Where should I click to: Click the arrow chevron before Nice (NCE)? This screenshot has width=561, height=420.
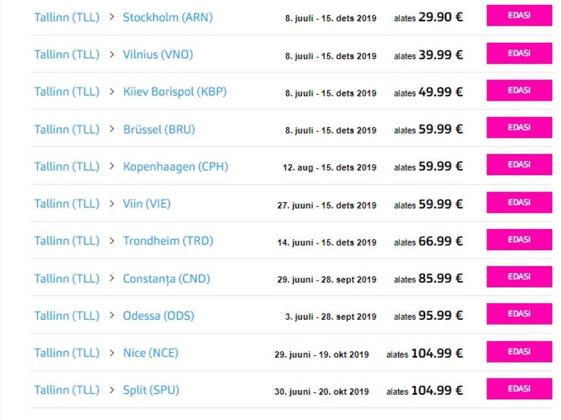tap(112, 353)
